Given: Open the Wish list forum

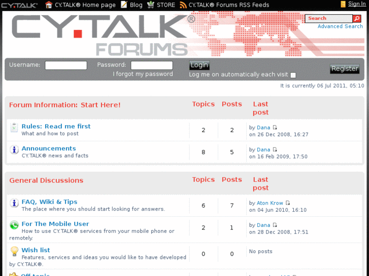Looking at the screenshot, I should [x=36, y=250].
